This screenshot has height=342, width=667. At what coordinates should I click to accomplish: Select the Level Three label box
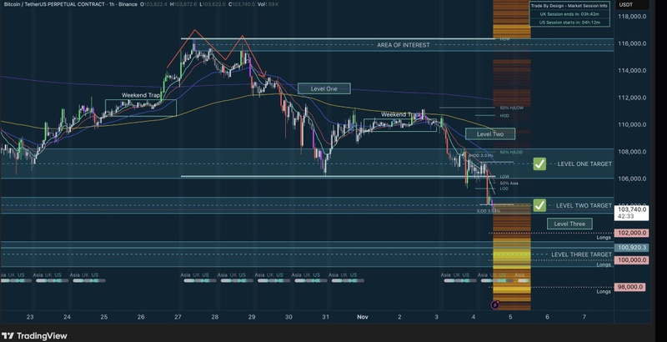coord(569,224)
